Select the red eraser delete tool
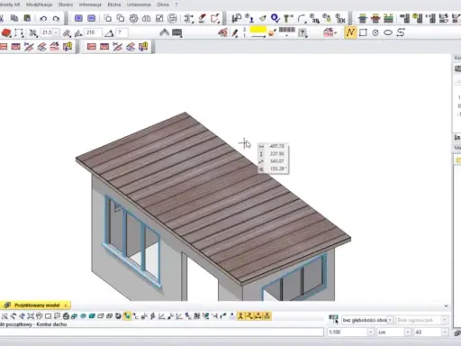 point(203,18)
